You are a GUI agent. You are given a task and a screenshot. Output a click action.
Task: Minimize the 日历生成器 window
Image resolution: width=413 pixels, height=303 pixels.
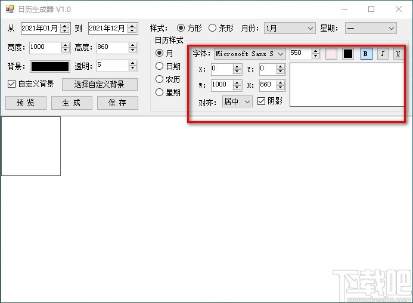pos(344,9)
